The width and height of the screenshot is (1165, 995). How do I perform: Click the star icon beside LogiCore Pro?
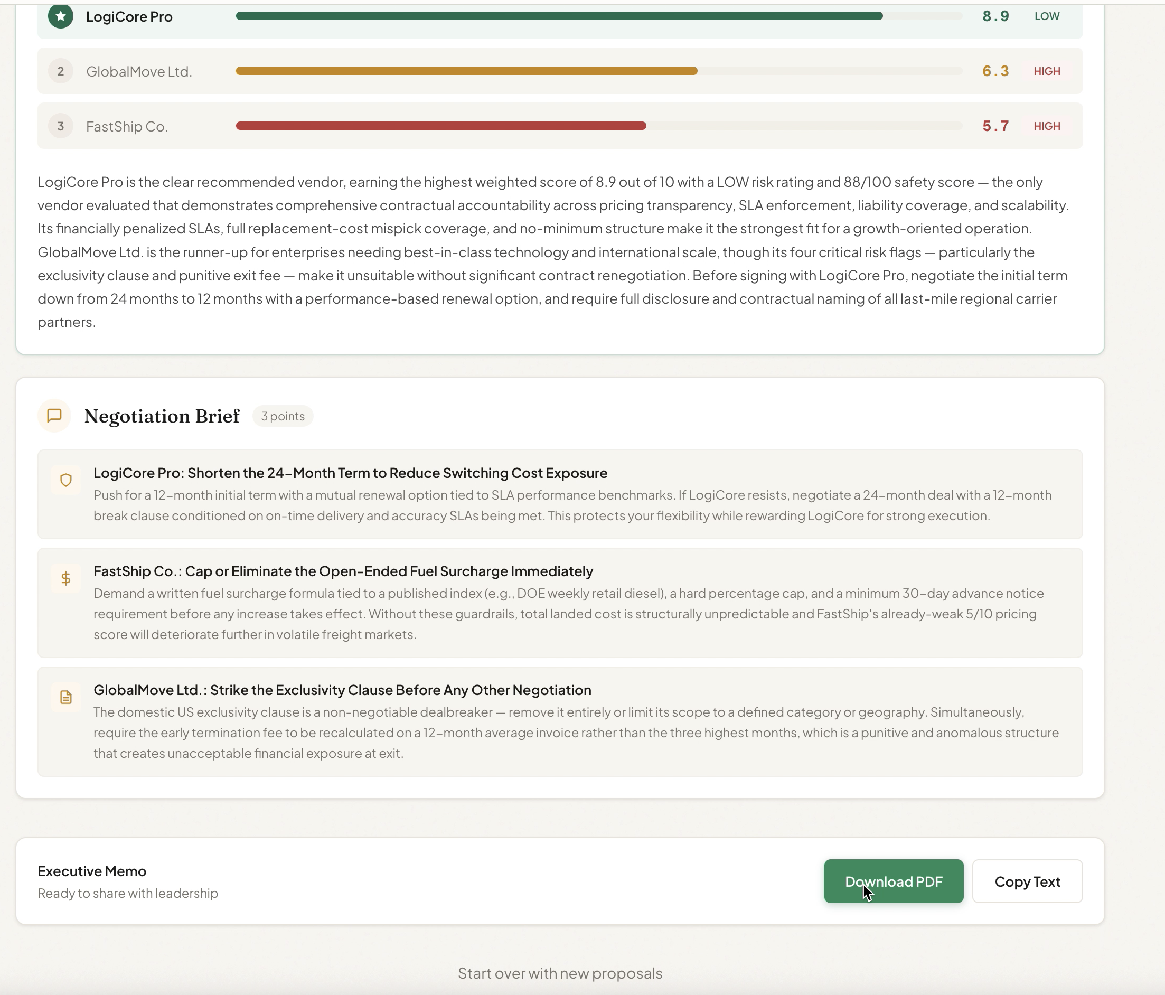click(x=61, y=16)
